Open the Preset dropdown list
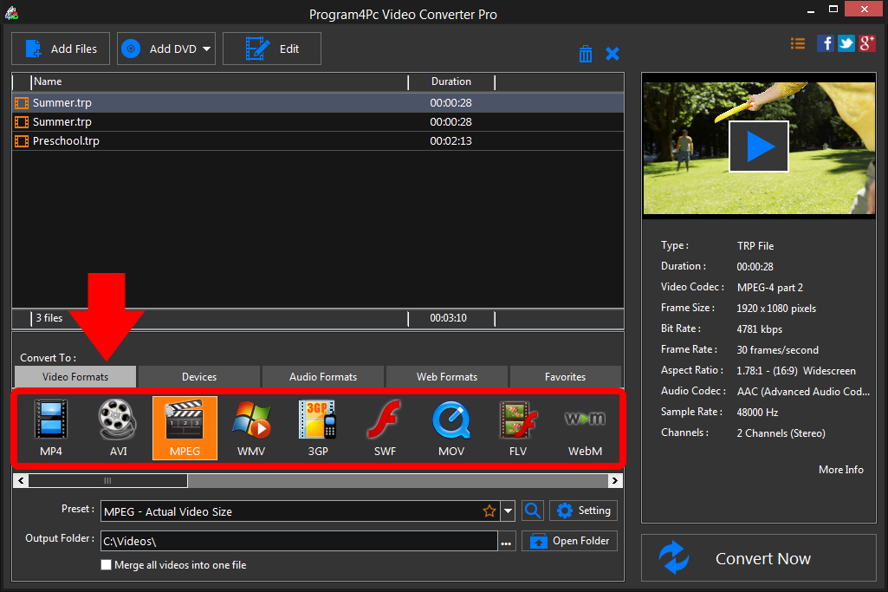Image resolution: width=888 pixels, height=592 pixels. 508,511
